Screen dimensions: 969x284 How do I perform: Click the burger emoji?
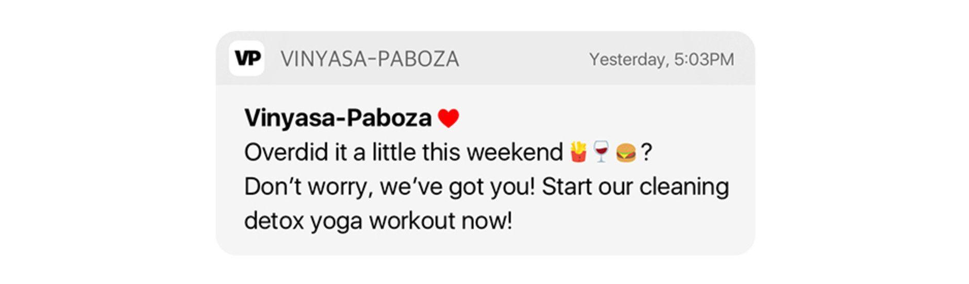[626, 153]
